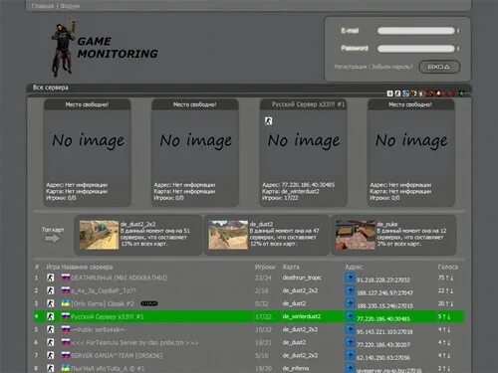498x373 pixels.
Task: Click the Ukrainian flag next to [Only Game] Classik #2
Action: pyautogui.click(x=66, y=303)
